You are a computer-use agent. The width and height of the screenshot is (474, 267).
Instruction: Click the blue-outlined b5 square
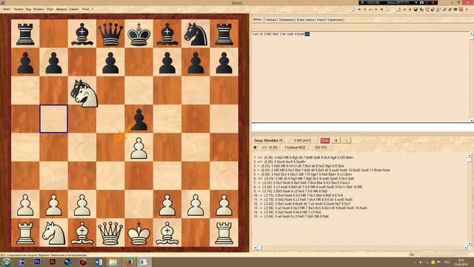[54, 119]
